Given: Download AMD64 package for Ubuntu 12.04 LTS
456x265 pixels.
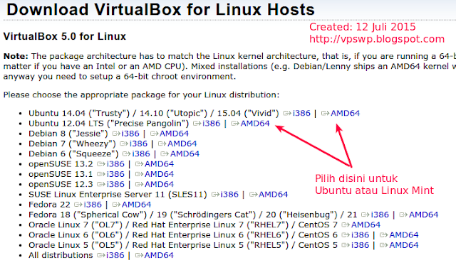Looking at the screenshot, I should point(255,123).
